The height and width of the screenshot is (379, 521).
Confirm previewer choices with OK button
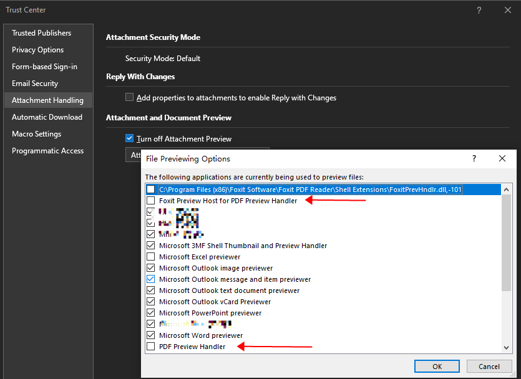(x=437, y=367)
